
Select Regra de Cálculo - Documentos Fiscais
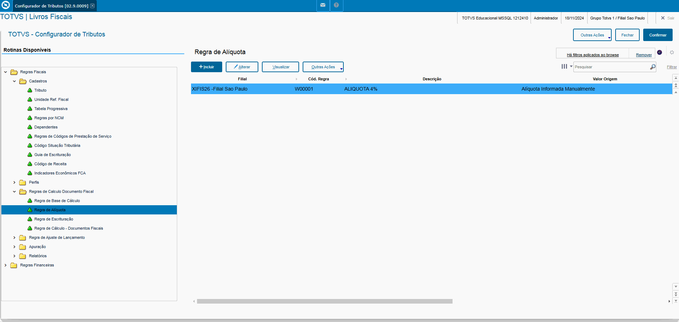[x=69, y=228]
